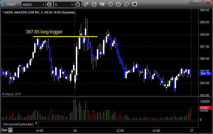Maximize the Chart window
Viewport: 213px width, 134px height.
203,2
